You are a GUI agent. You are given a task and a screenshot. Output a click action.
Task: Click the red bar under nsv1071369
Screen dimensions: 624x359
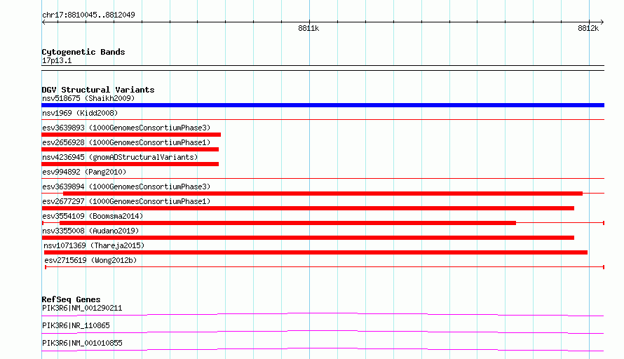click(316, 252)
